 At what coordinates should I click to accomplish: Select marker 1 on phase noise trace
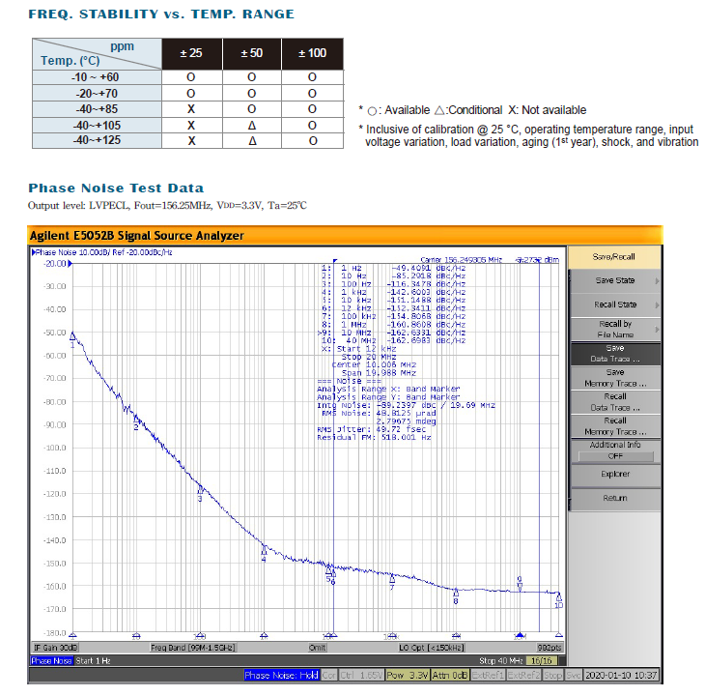pyautogui.click(x=72, y=335)
